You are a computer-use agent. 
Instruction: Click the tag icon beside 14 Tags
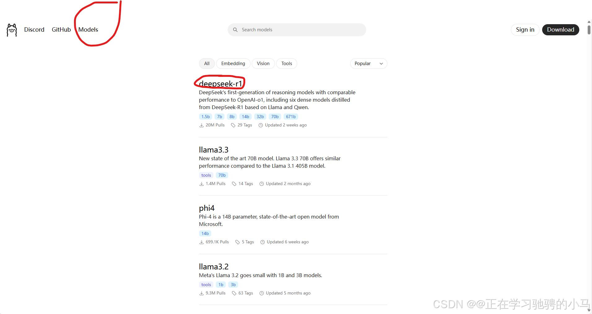(234, 184)
